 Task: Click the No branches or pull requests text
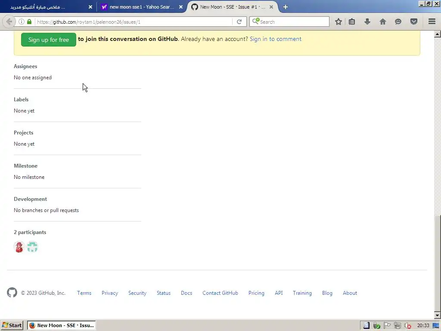46,210
